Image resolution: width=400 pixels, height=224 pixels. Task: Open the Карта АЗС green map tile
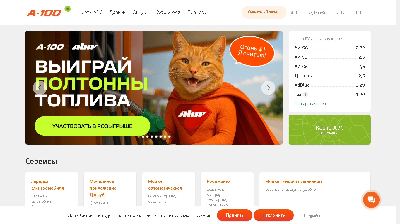pyautogui.click(x=330, y=130)
